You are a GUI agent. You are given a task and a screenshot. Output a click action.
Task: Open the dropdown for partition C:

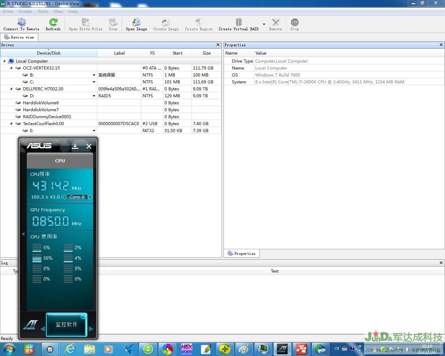94,82
